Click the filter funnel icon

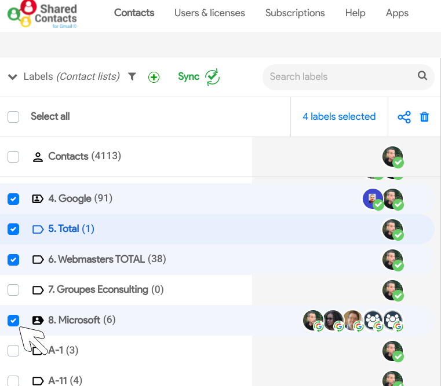[x=132, y=76]
